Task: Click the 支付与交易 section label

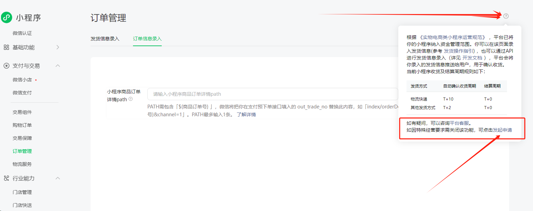Action: (x=26, y=66)
